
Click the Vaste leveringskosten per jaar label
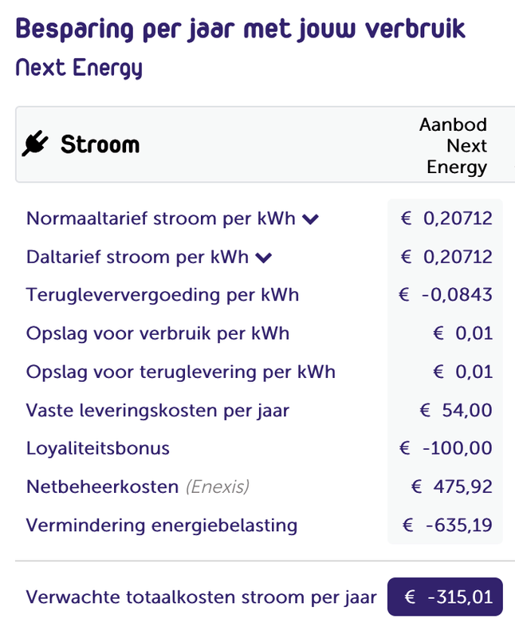(158, 411)
